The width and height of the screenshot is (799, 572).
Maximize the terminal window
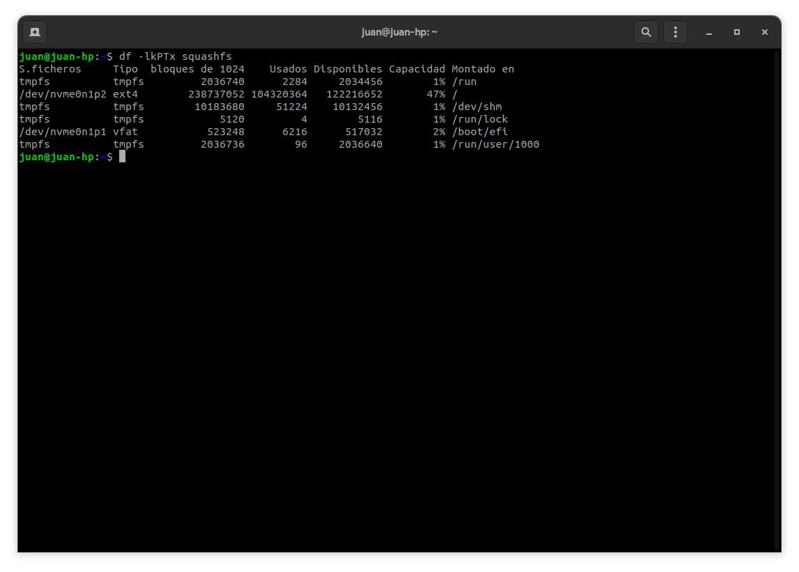point(736,32)
